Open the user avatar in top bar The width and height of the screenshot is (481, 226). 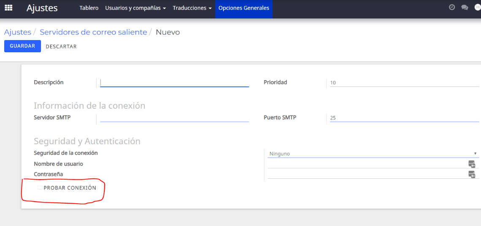(x=478, y=8)
